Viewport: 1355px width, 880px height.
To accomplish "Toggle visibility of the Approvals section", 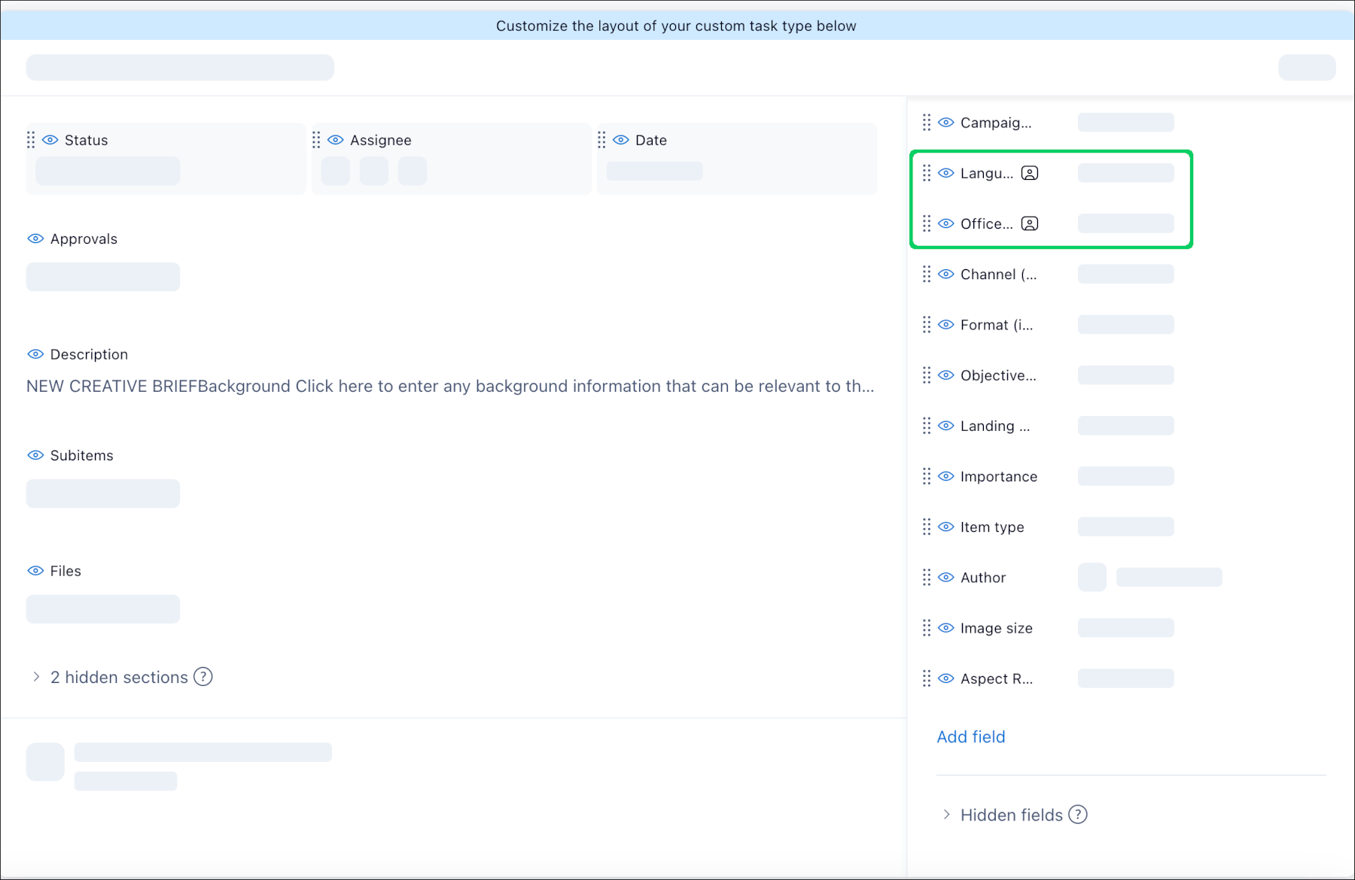I will 35,238.
